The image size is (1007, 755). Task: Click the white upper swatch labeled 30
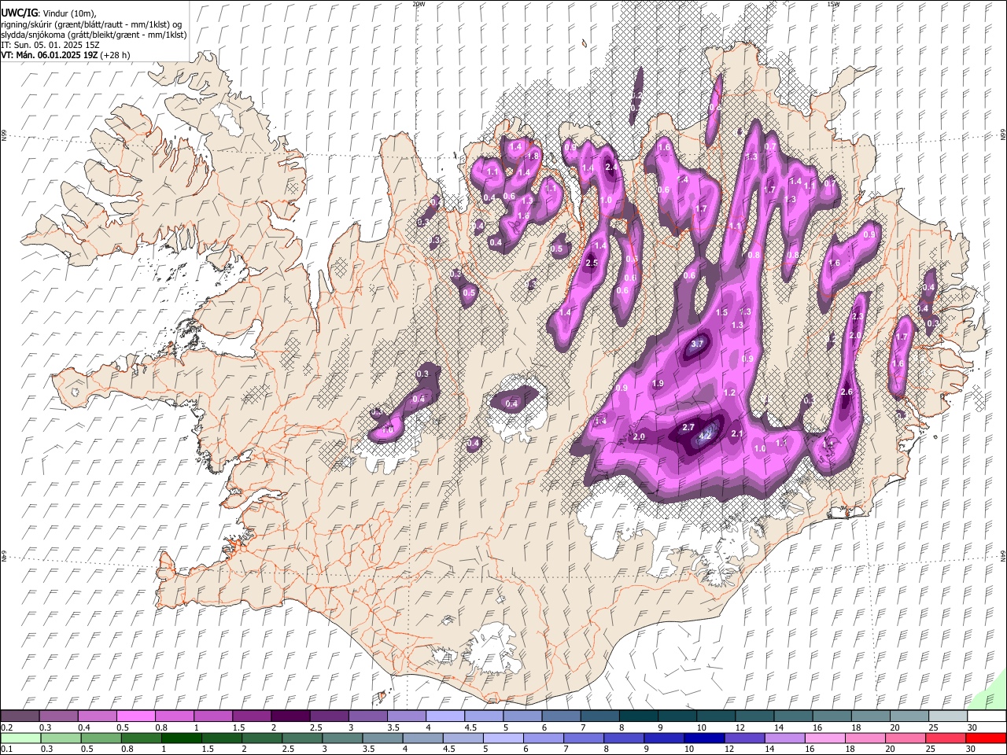coord(987,716)
